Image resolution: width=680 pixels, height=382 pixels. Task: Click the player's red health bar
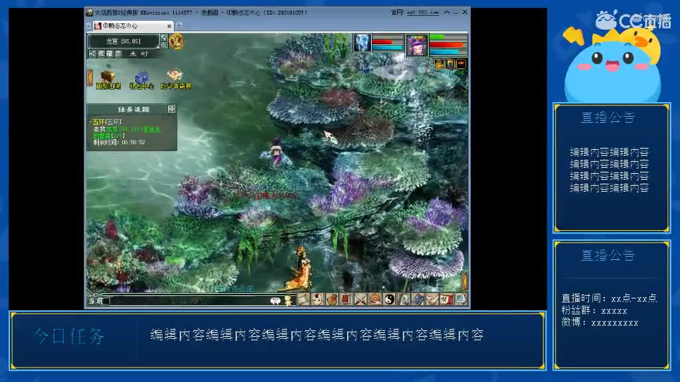[x=448, y=44]
